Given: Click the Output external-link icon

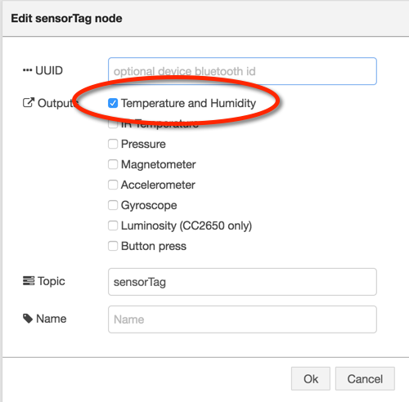Looking at the screenshot, I should [29, 103].
